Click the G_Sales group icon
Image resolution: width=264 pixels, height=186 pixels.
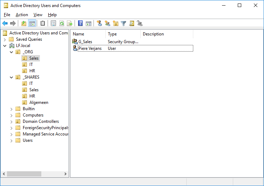pos(75,41)
